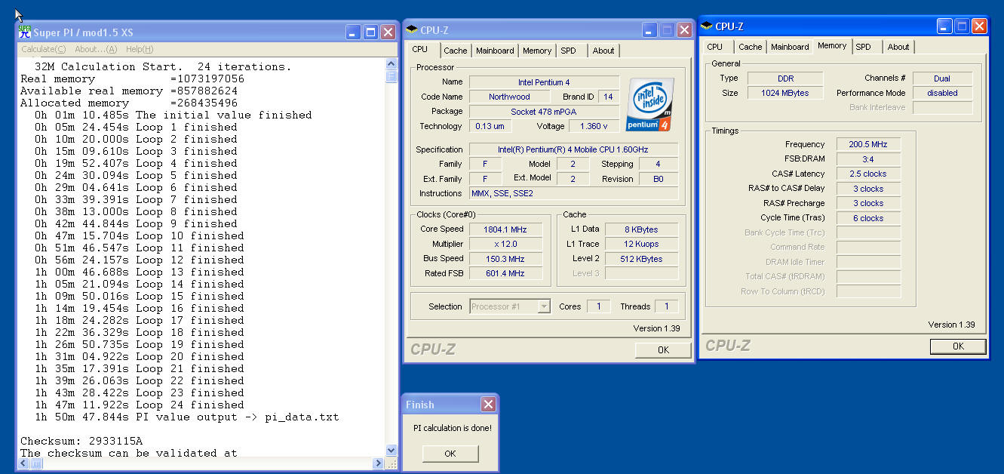Click OK in first CPU-Z window
The image size is (1004, 474).
pos(663,349)
